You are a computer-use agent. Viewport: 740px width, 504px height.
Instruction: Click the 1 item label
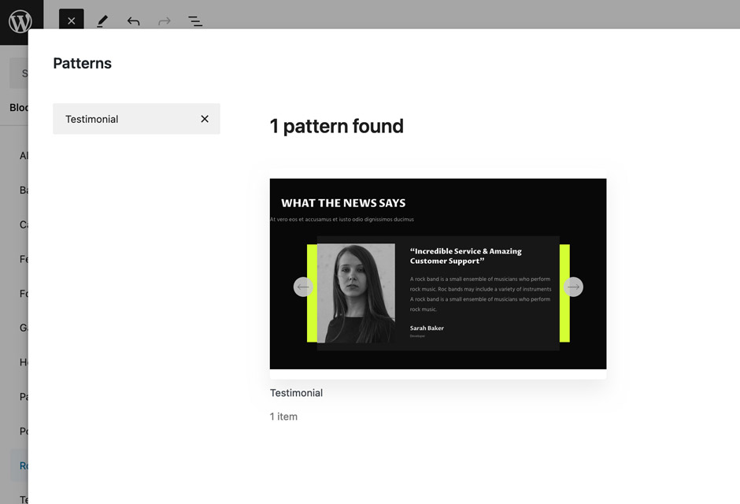tap(283, 417)
